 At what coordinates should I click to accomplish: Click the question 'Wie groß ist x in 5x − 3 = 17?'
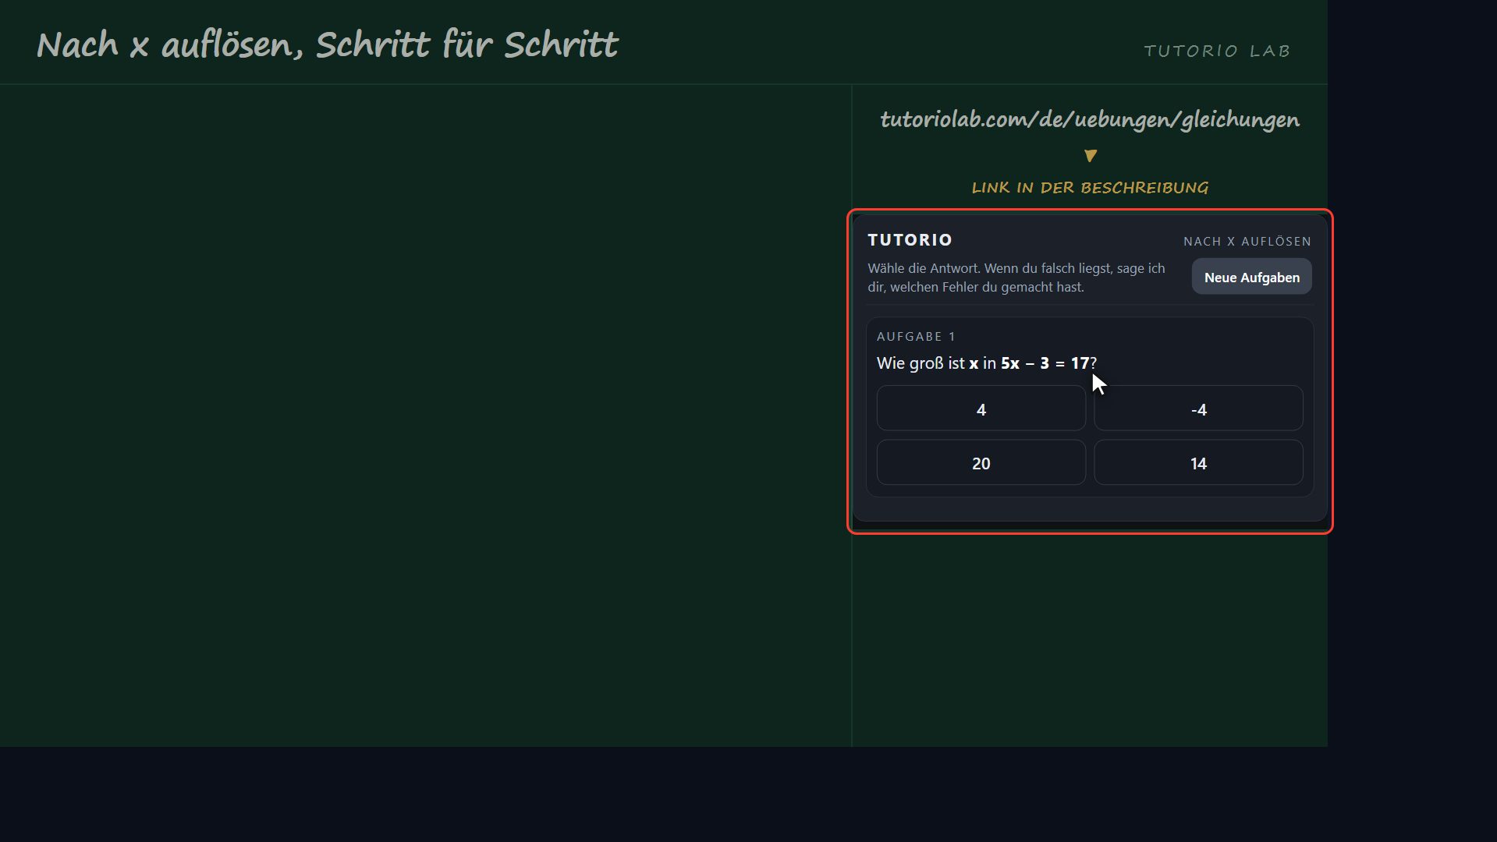point(986,363)
